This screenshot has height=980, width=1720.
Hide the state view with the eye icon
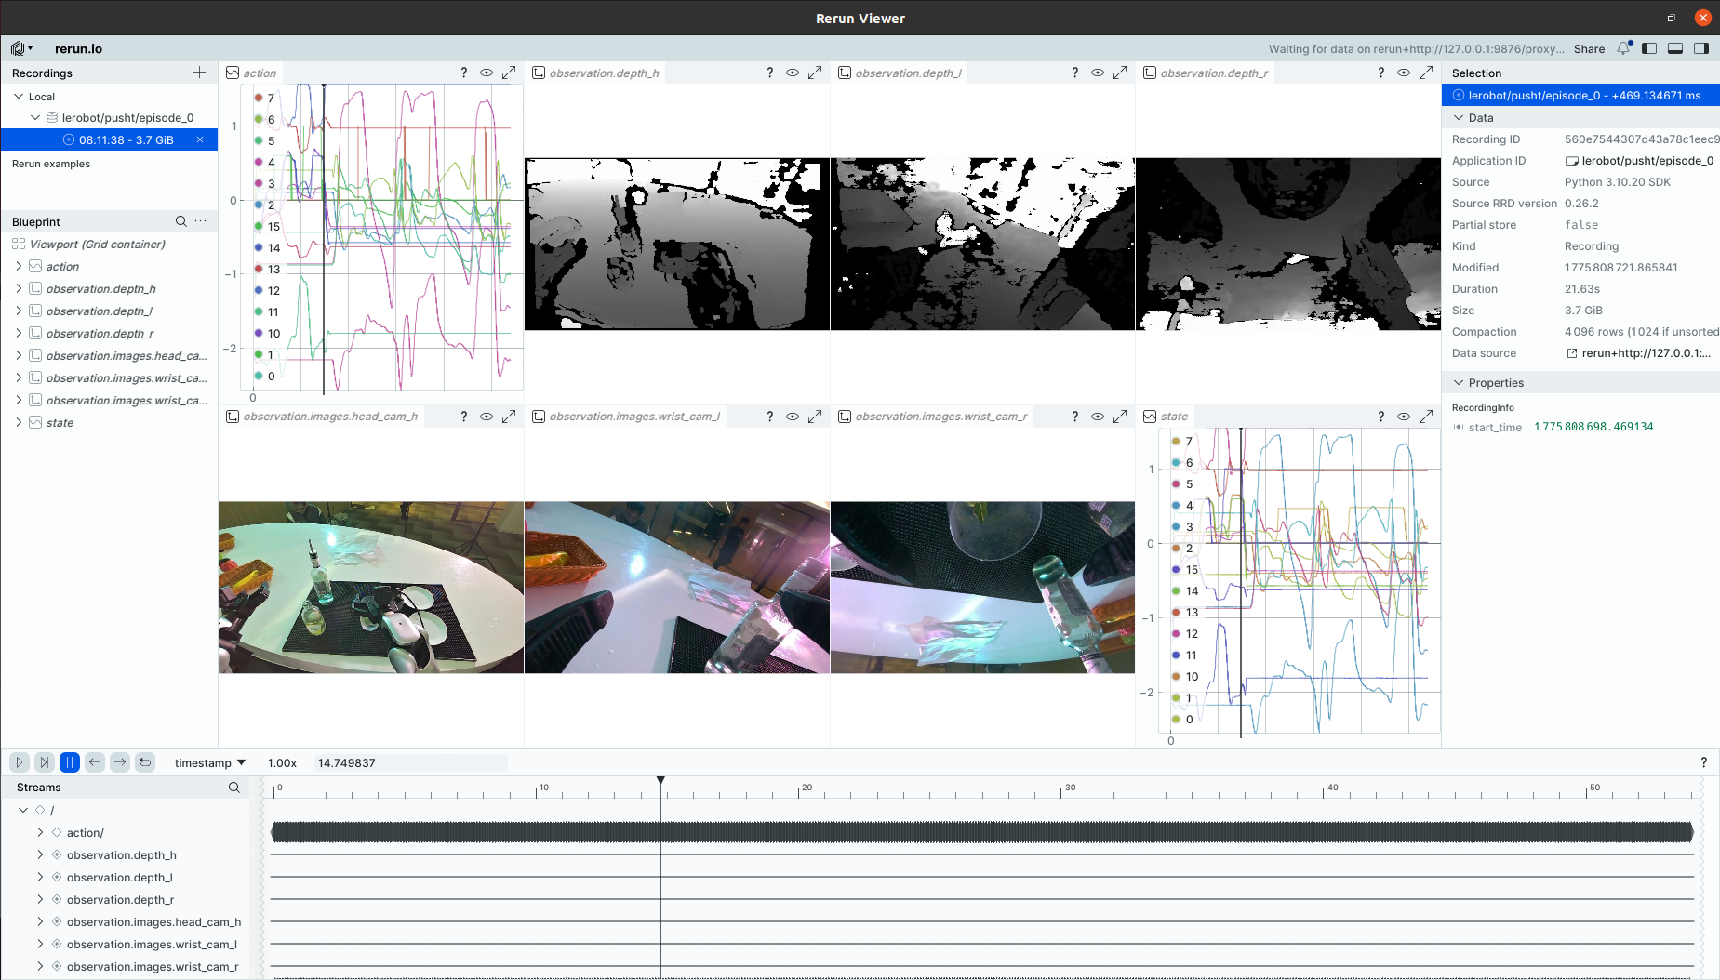(x=1403, y=417)
